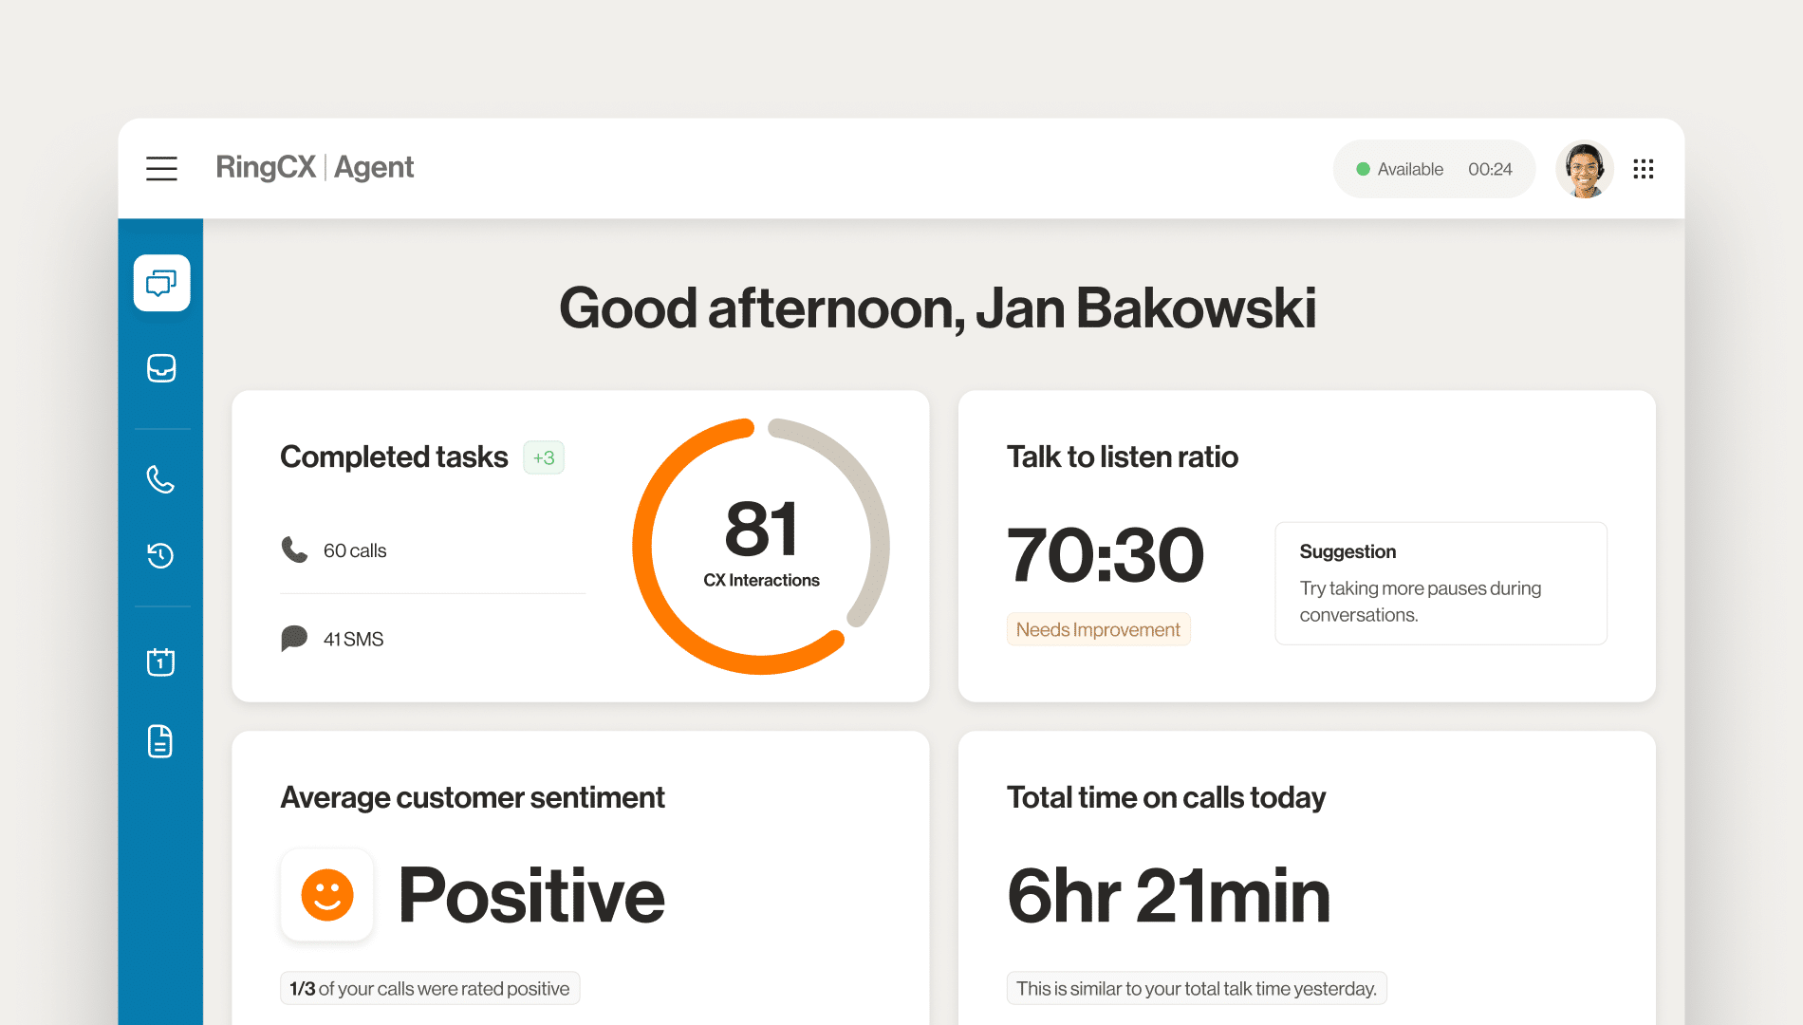This screenshot has height=1025, width=1803.
Task: Click the RingCX Agent logo
Action: coord(315,168)
